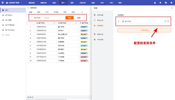This screenshot has height=100, width=175.
Task: Go to the home icon
Action: click(x=171, y=3)
